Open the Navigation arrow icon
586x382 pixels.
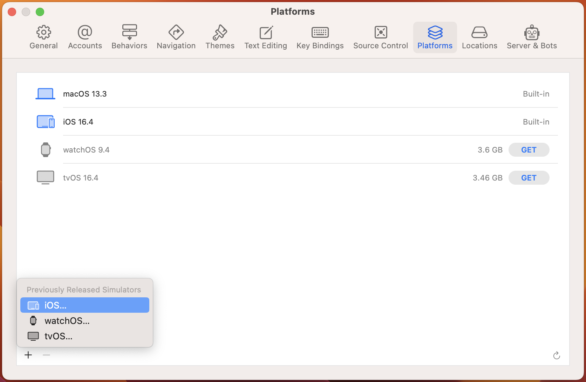176,32
